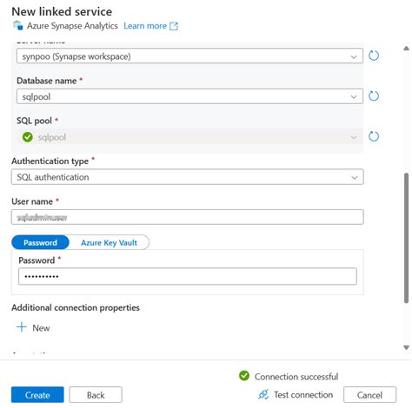The image size is (412, 408).
Task: Click the vertical scrollbar thumb
Action: (x=406, y=238)
